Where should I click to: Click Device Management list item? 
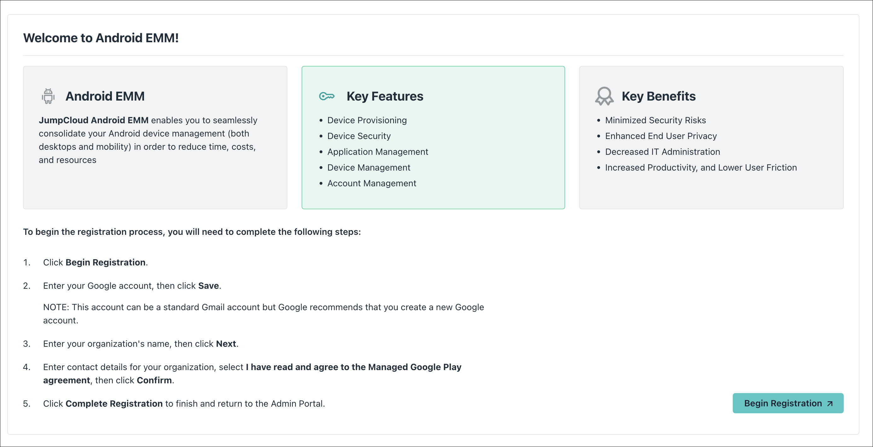[x=368, y=167]
